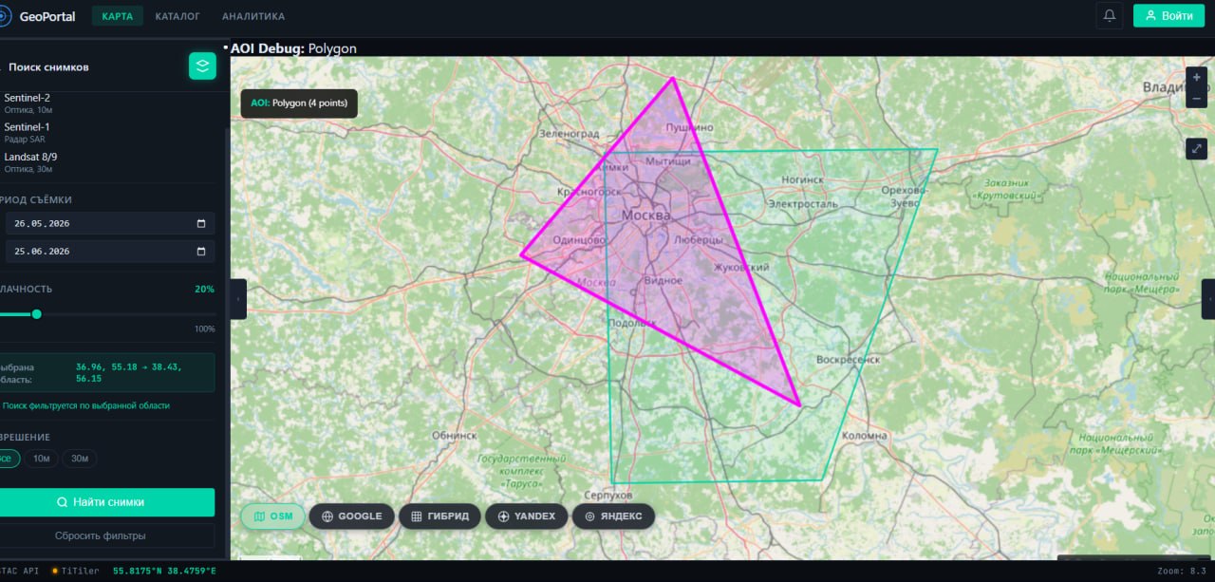Click the cursor coordinates 55.8175°N readout
Image resolution: width=1215 pixels, height=582 pixels.
point(164,571)
